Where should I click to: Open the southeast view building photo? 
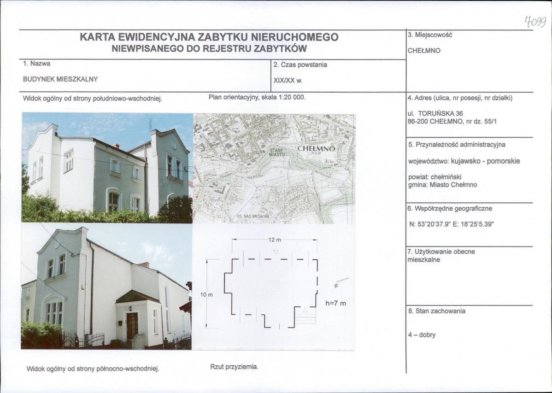click(x=107, y=168)
